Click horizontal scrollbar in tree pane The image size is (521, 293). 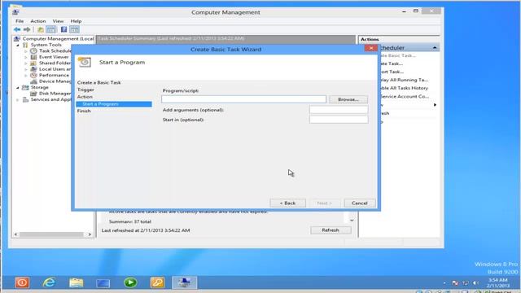point(51,234)
